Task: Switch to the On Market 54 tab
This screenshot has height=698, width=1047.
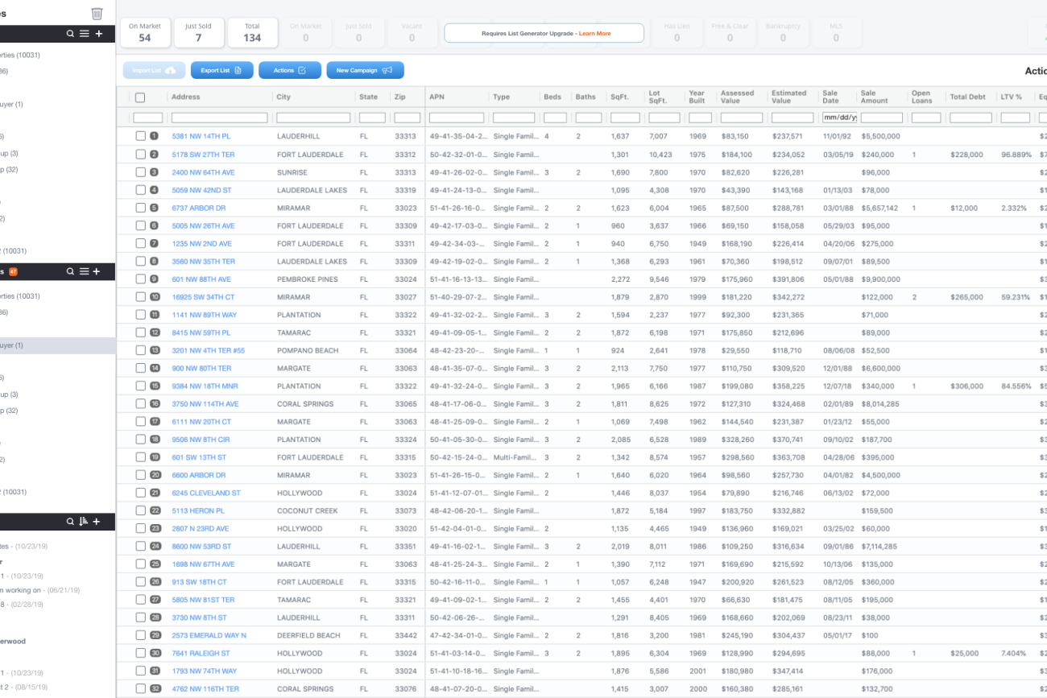Action: pos(144,33)
